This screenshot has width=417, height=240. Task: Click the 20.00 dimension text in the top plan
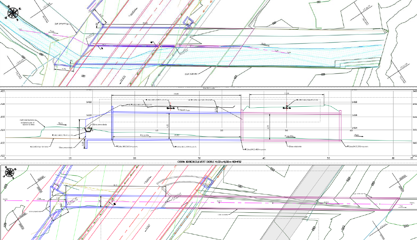[145, 23]
